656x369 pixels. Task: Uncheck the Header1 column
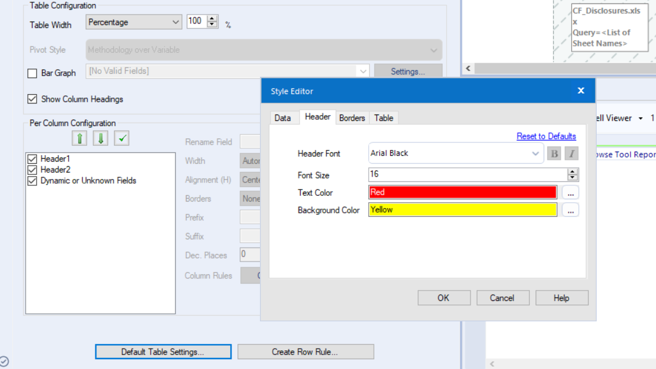[x=32, y=158]
